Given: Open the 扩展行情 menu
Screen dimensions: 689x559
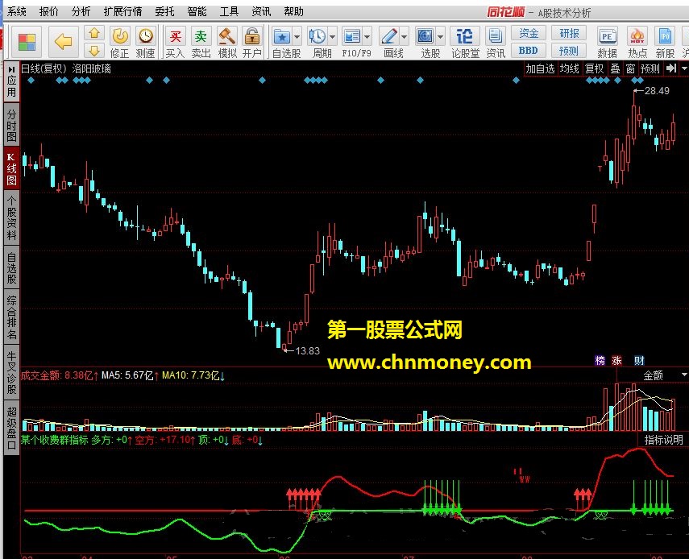Looking at the screenshot, I should click(123, 11).
